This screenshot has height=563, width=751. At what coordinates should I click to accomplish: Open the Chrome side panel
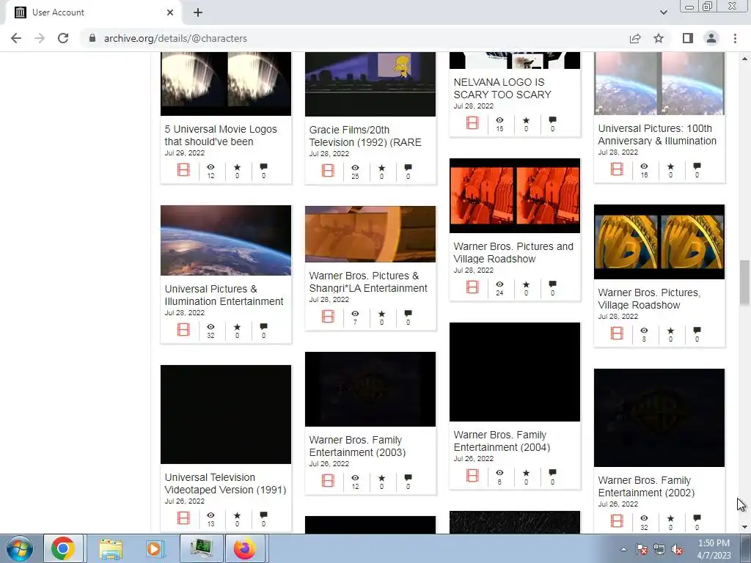click(x=688, y=38)
